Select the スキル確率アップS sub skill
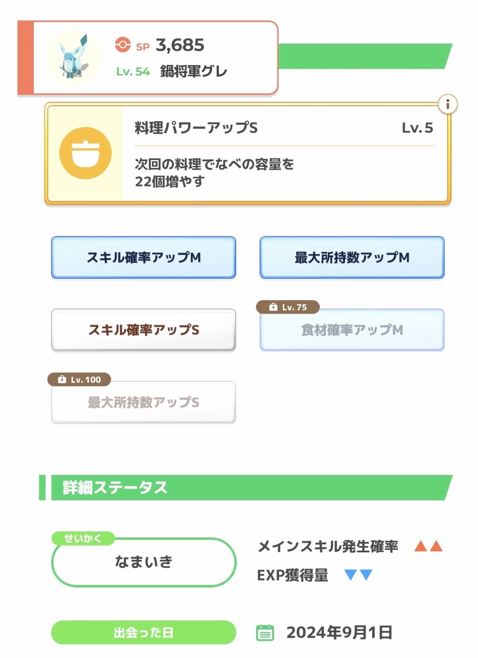Screen dimensions: 478x658 click(144, 330)
